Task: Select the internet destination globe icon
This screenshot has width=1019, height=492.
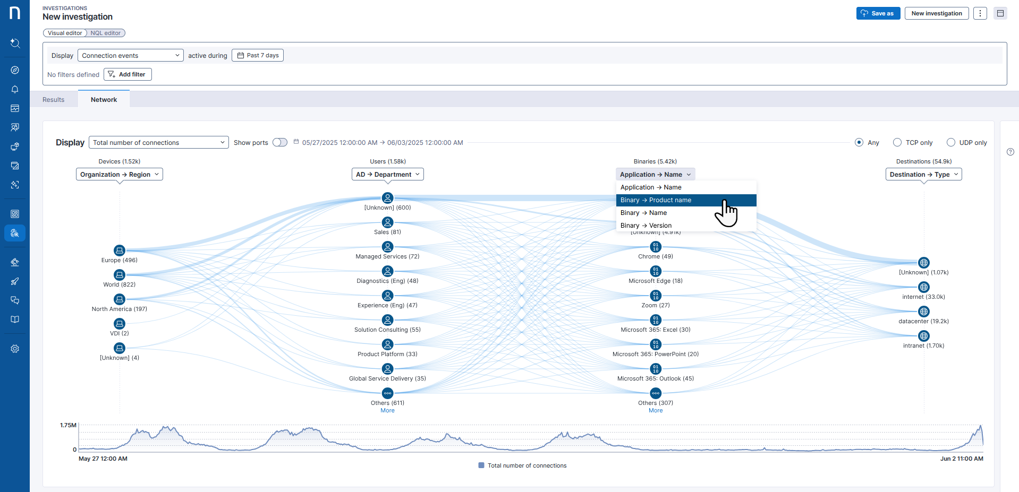Action: (924, 287)
